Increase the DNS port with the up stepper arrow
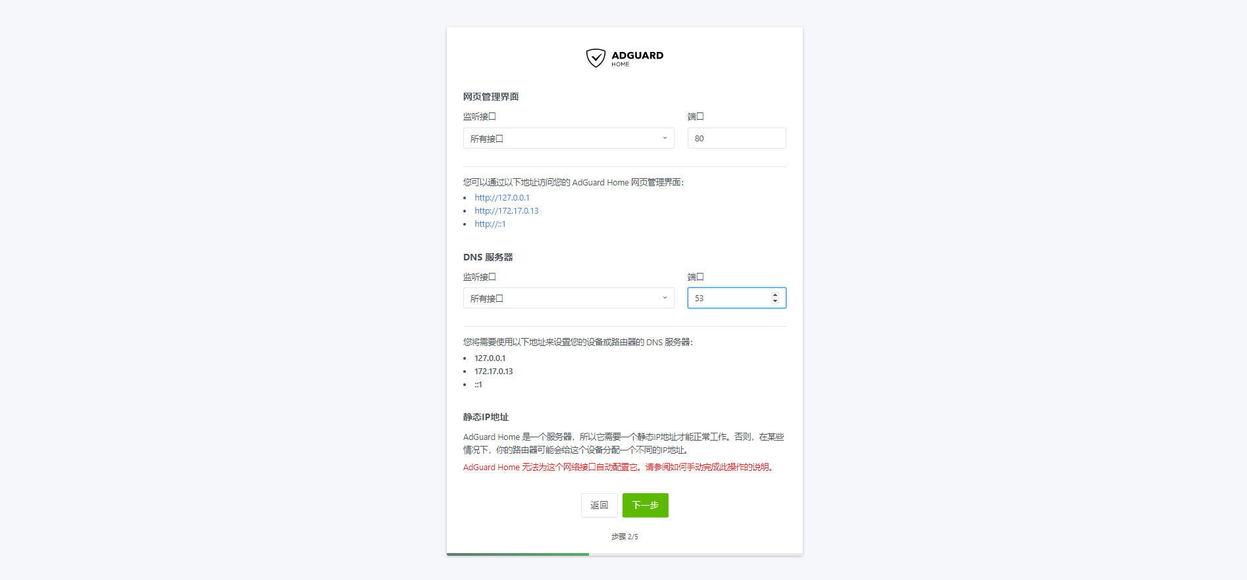 coord(775,295)
